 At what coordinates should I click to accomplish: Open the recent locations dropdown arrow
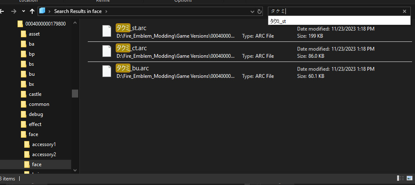tap(23, 11)
